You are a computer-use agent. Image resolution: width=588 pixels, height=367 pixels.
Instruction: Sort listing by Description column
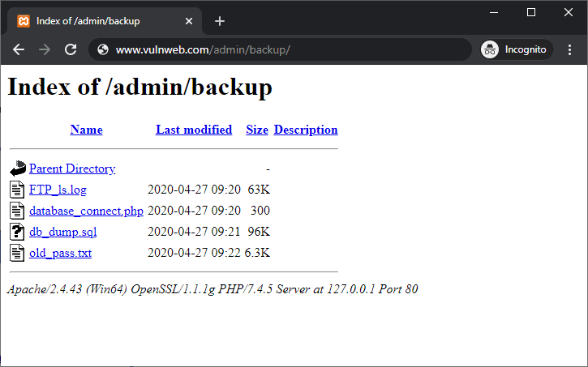coord(306,130)
